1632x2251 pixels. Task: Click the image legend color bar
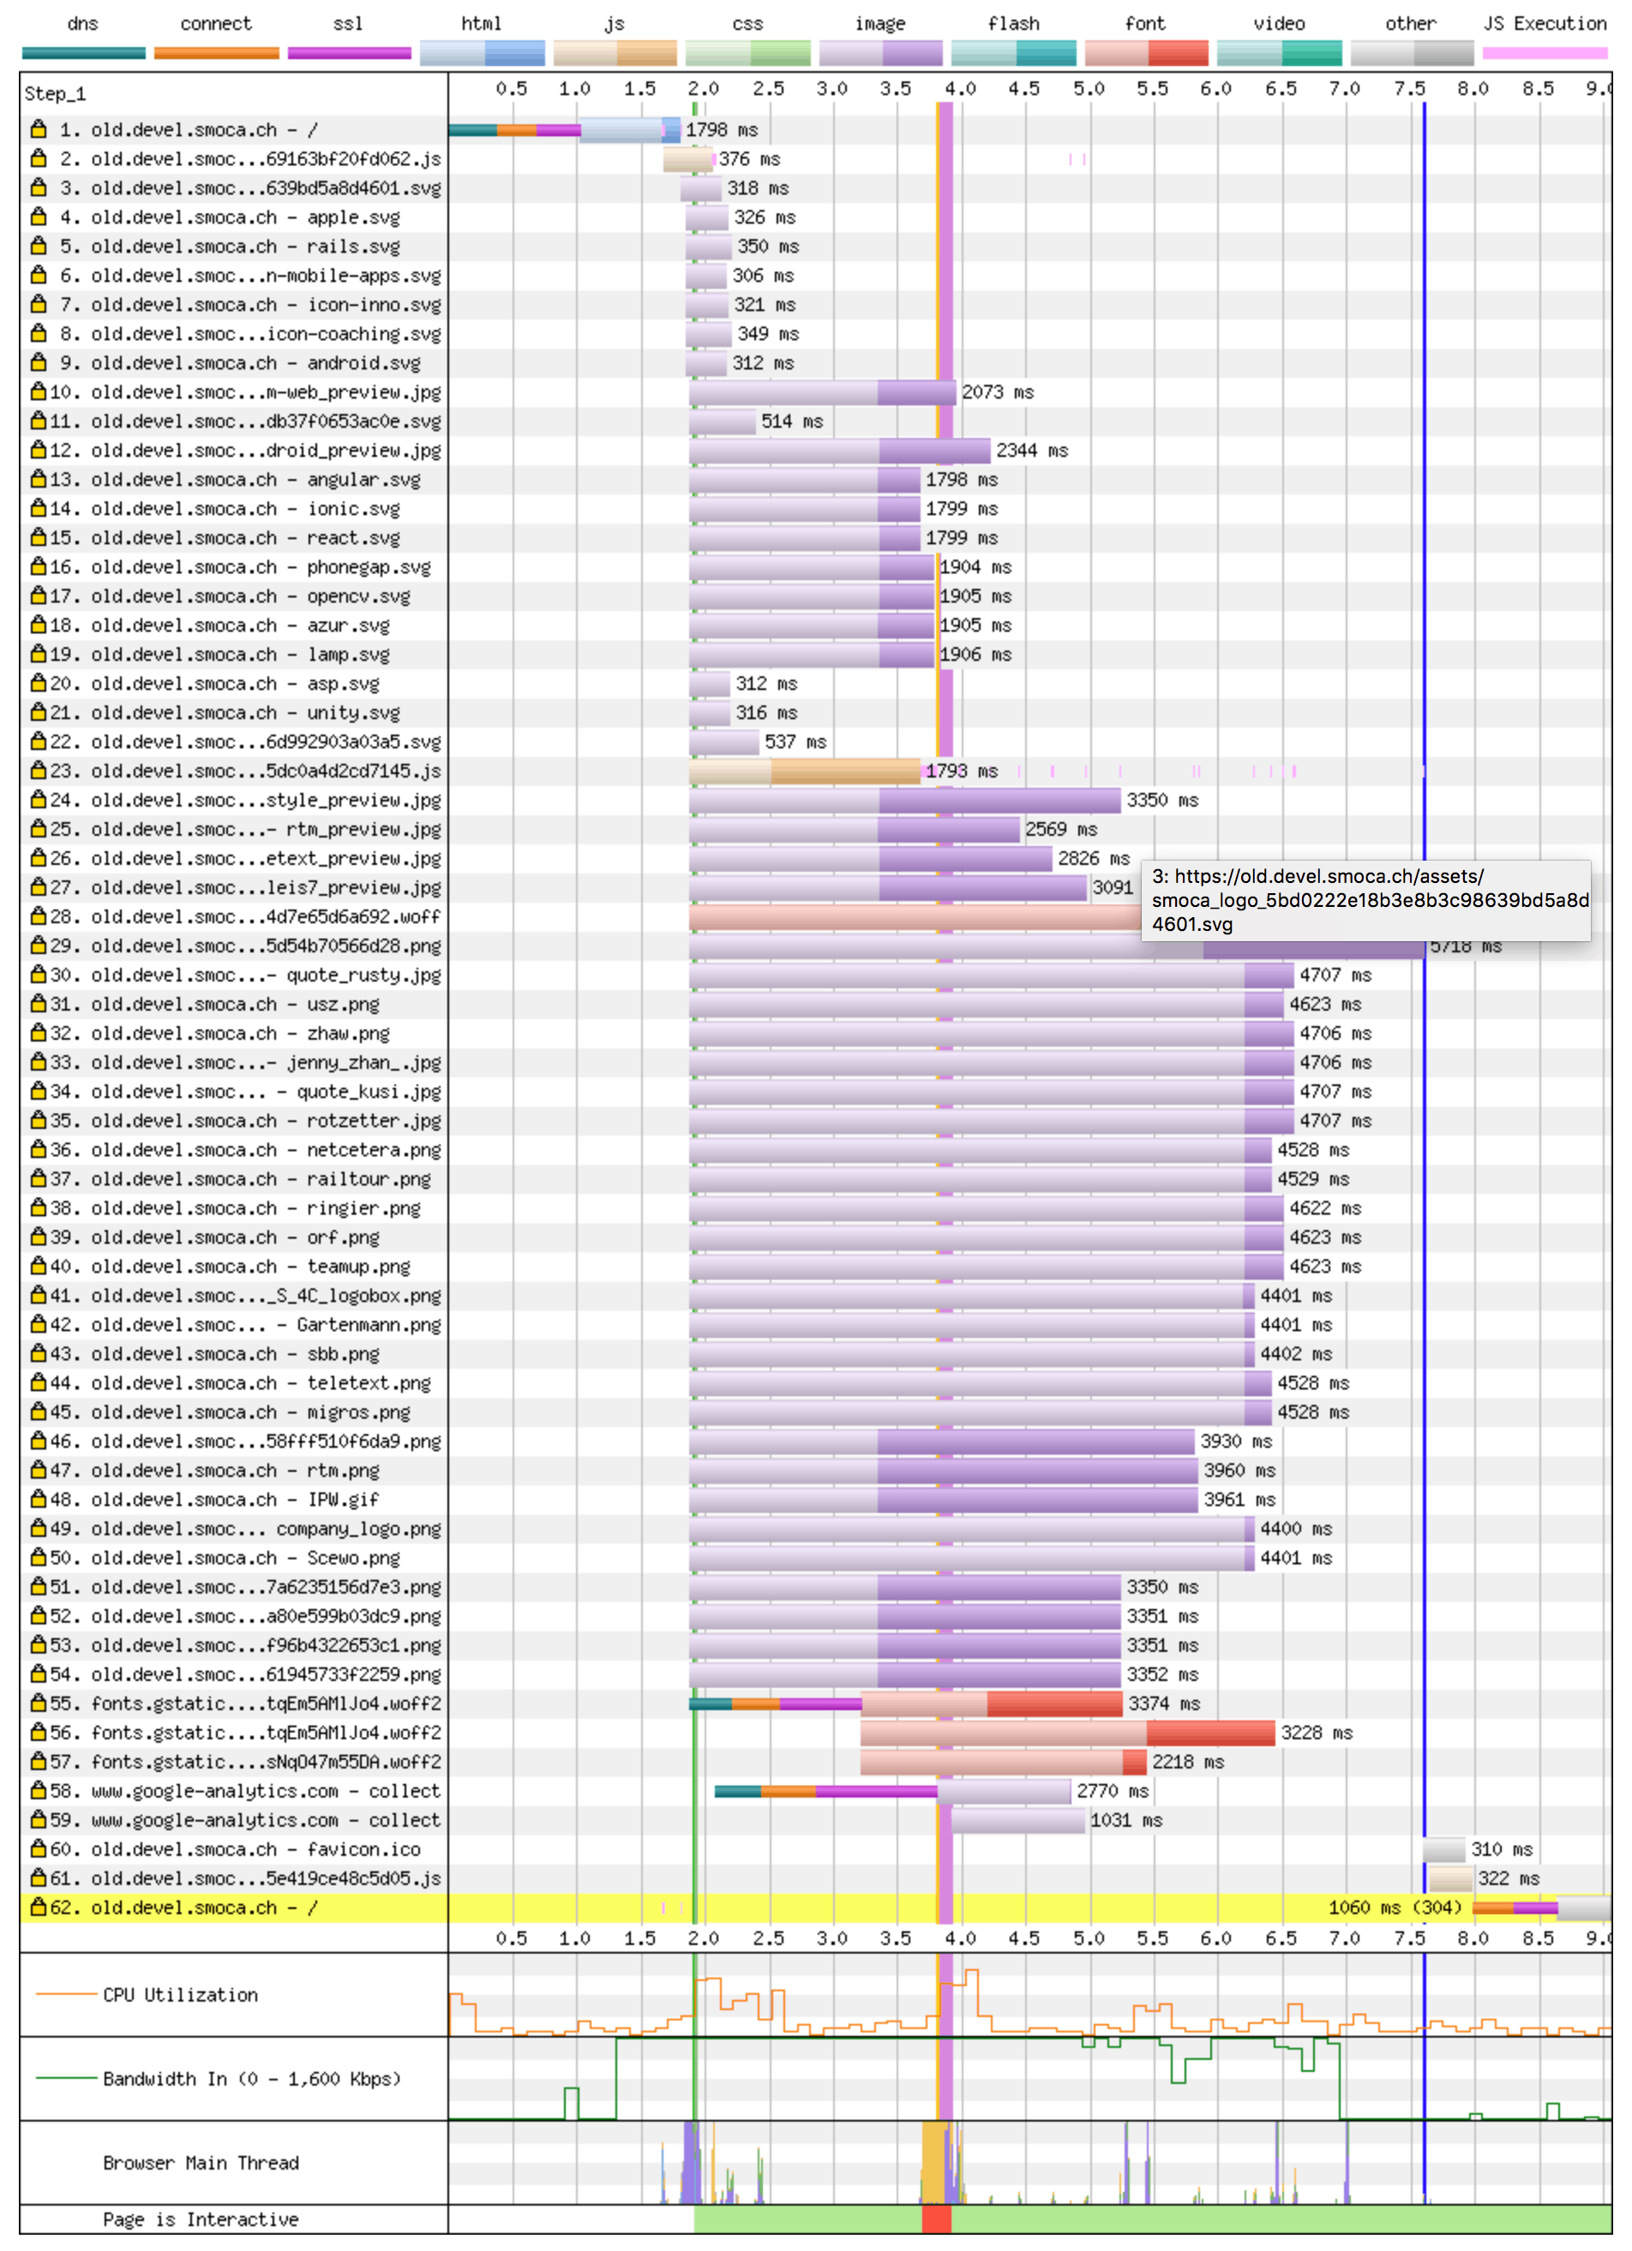point(881,52)
